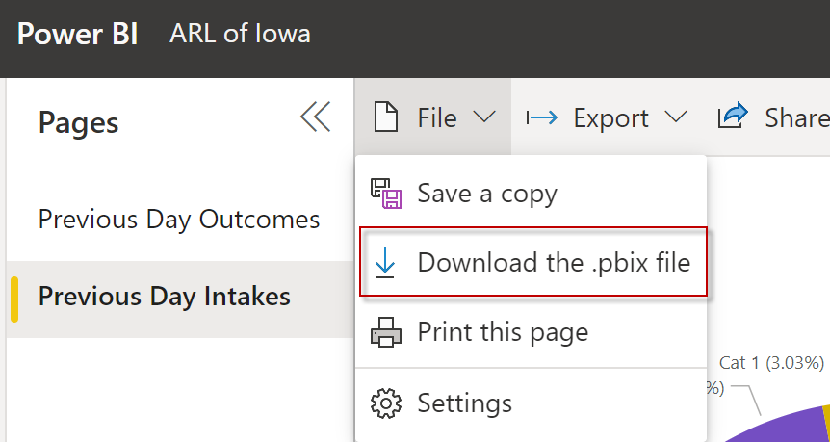Choose Save a copy from File menu
830x442 pixels.
pyautogui.click(x=486, y=194)
